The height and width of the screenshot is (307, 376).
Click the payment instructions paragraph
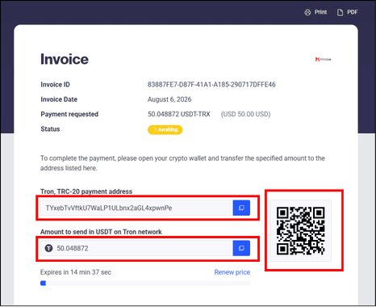(182, 163)
